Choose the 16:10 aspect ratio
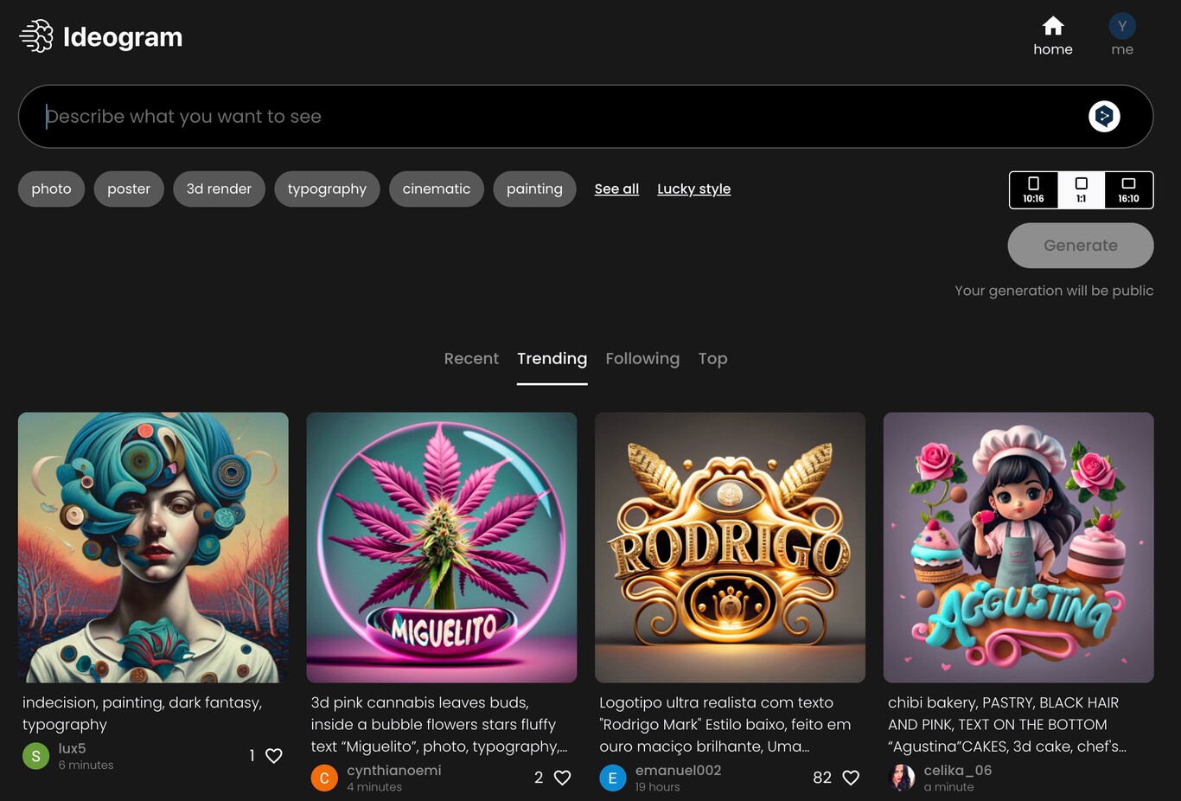1181x801 pixels. click(1128, 189)
